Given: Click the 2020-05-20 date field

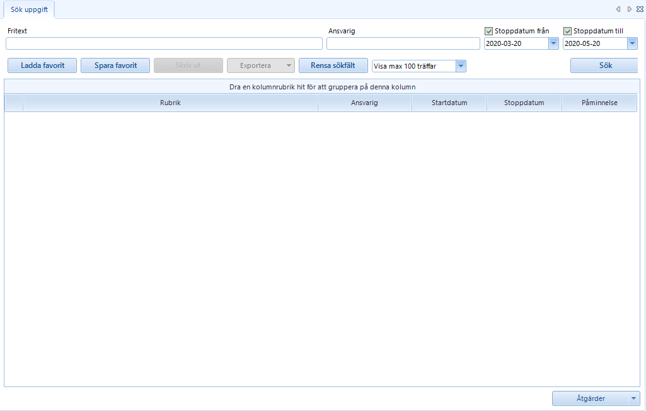Looking at the screenshot, I should [x=595, y=43].
